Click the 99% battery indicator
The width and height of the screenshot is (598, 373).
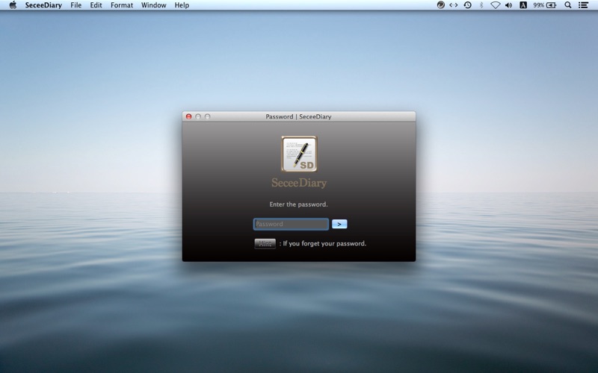545,5
